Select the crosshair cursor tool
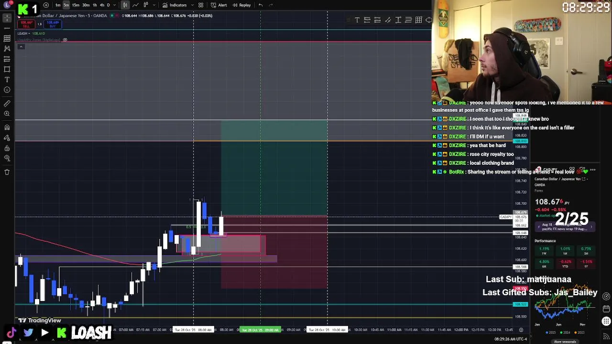The width and height of the screenshot is (612, 344). click(x=7, y=18)
